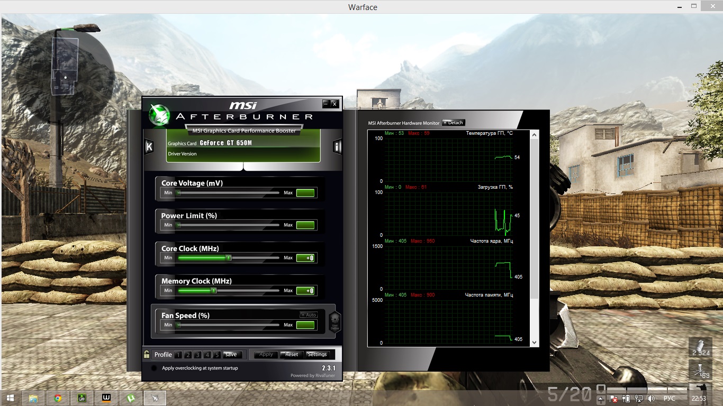This screenshot has width=723, height=406.
Task: Click the Core Voltage value box
Action: point(306,193)
